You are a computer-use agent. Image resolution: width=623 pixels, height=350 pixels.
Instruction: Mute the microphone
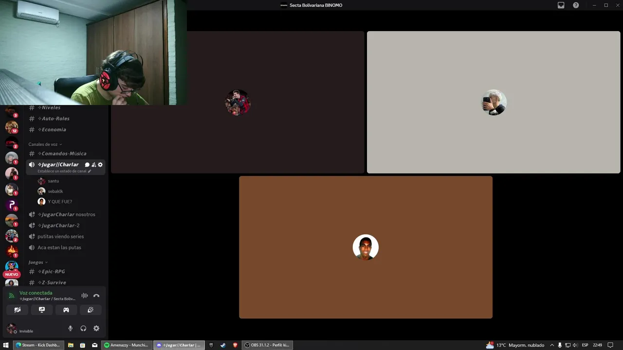click(x=70, y=329)
